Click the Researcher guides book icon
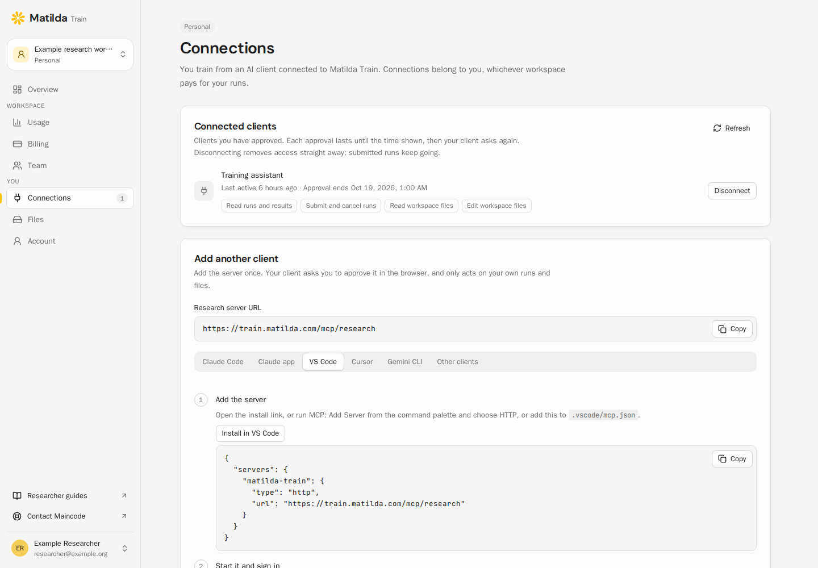This screenshot has width=818, height=568. [x=17, y=495]
